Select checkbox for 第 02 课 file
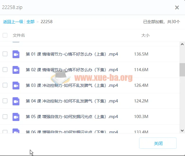The image size is (185, 156). click(x=5, y=69)
